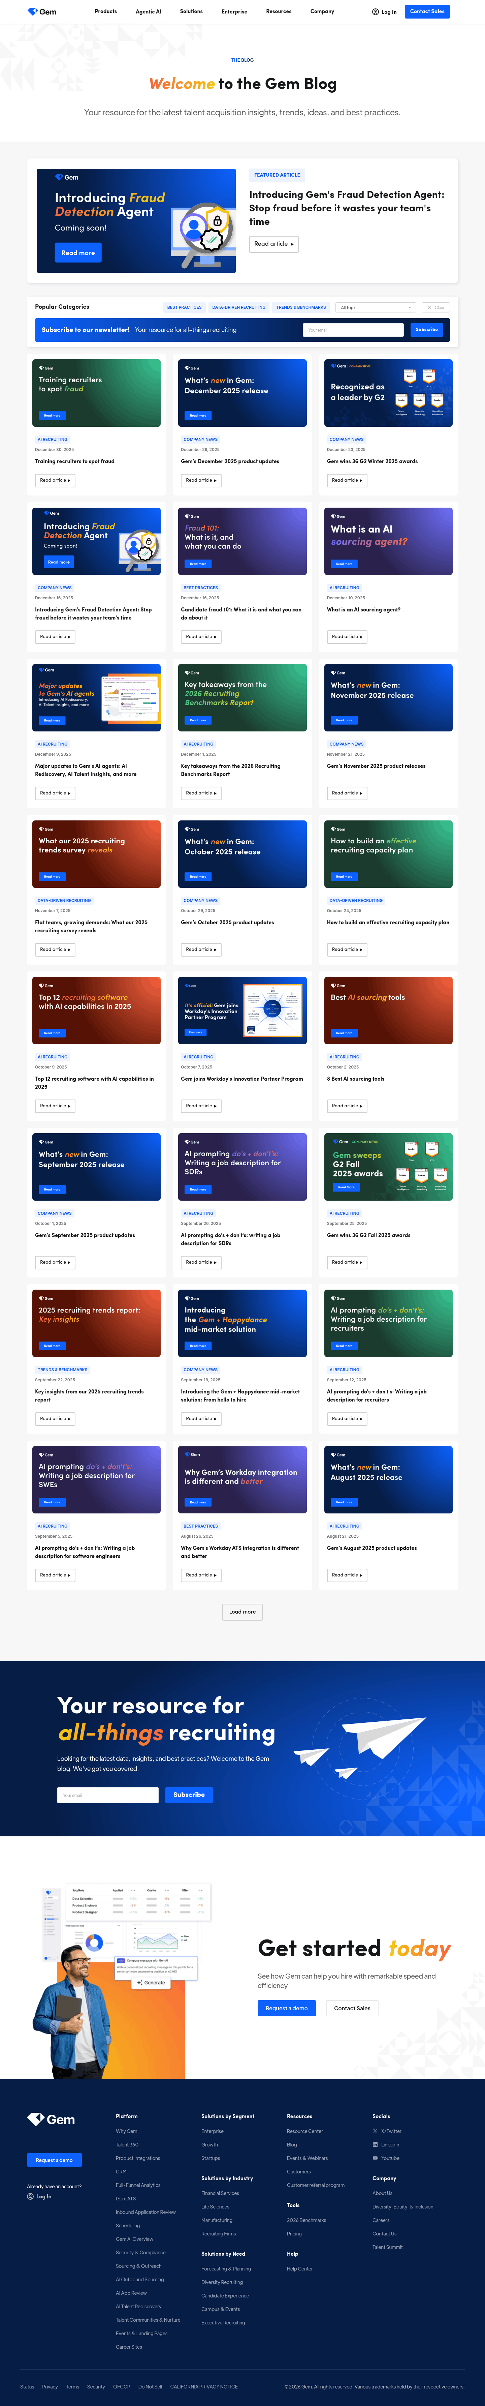Click the footer Log In user icon
The width and height of the screenshot is (485, 2406).
pyautogui.click(x=31, y=2197)
